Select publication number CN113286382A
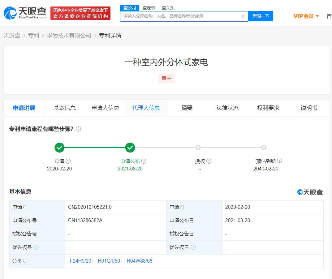Viewport: 332px width, 279px height. point(85,220)
